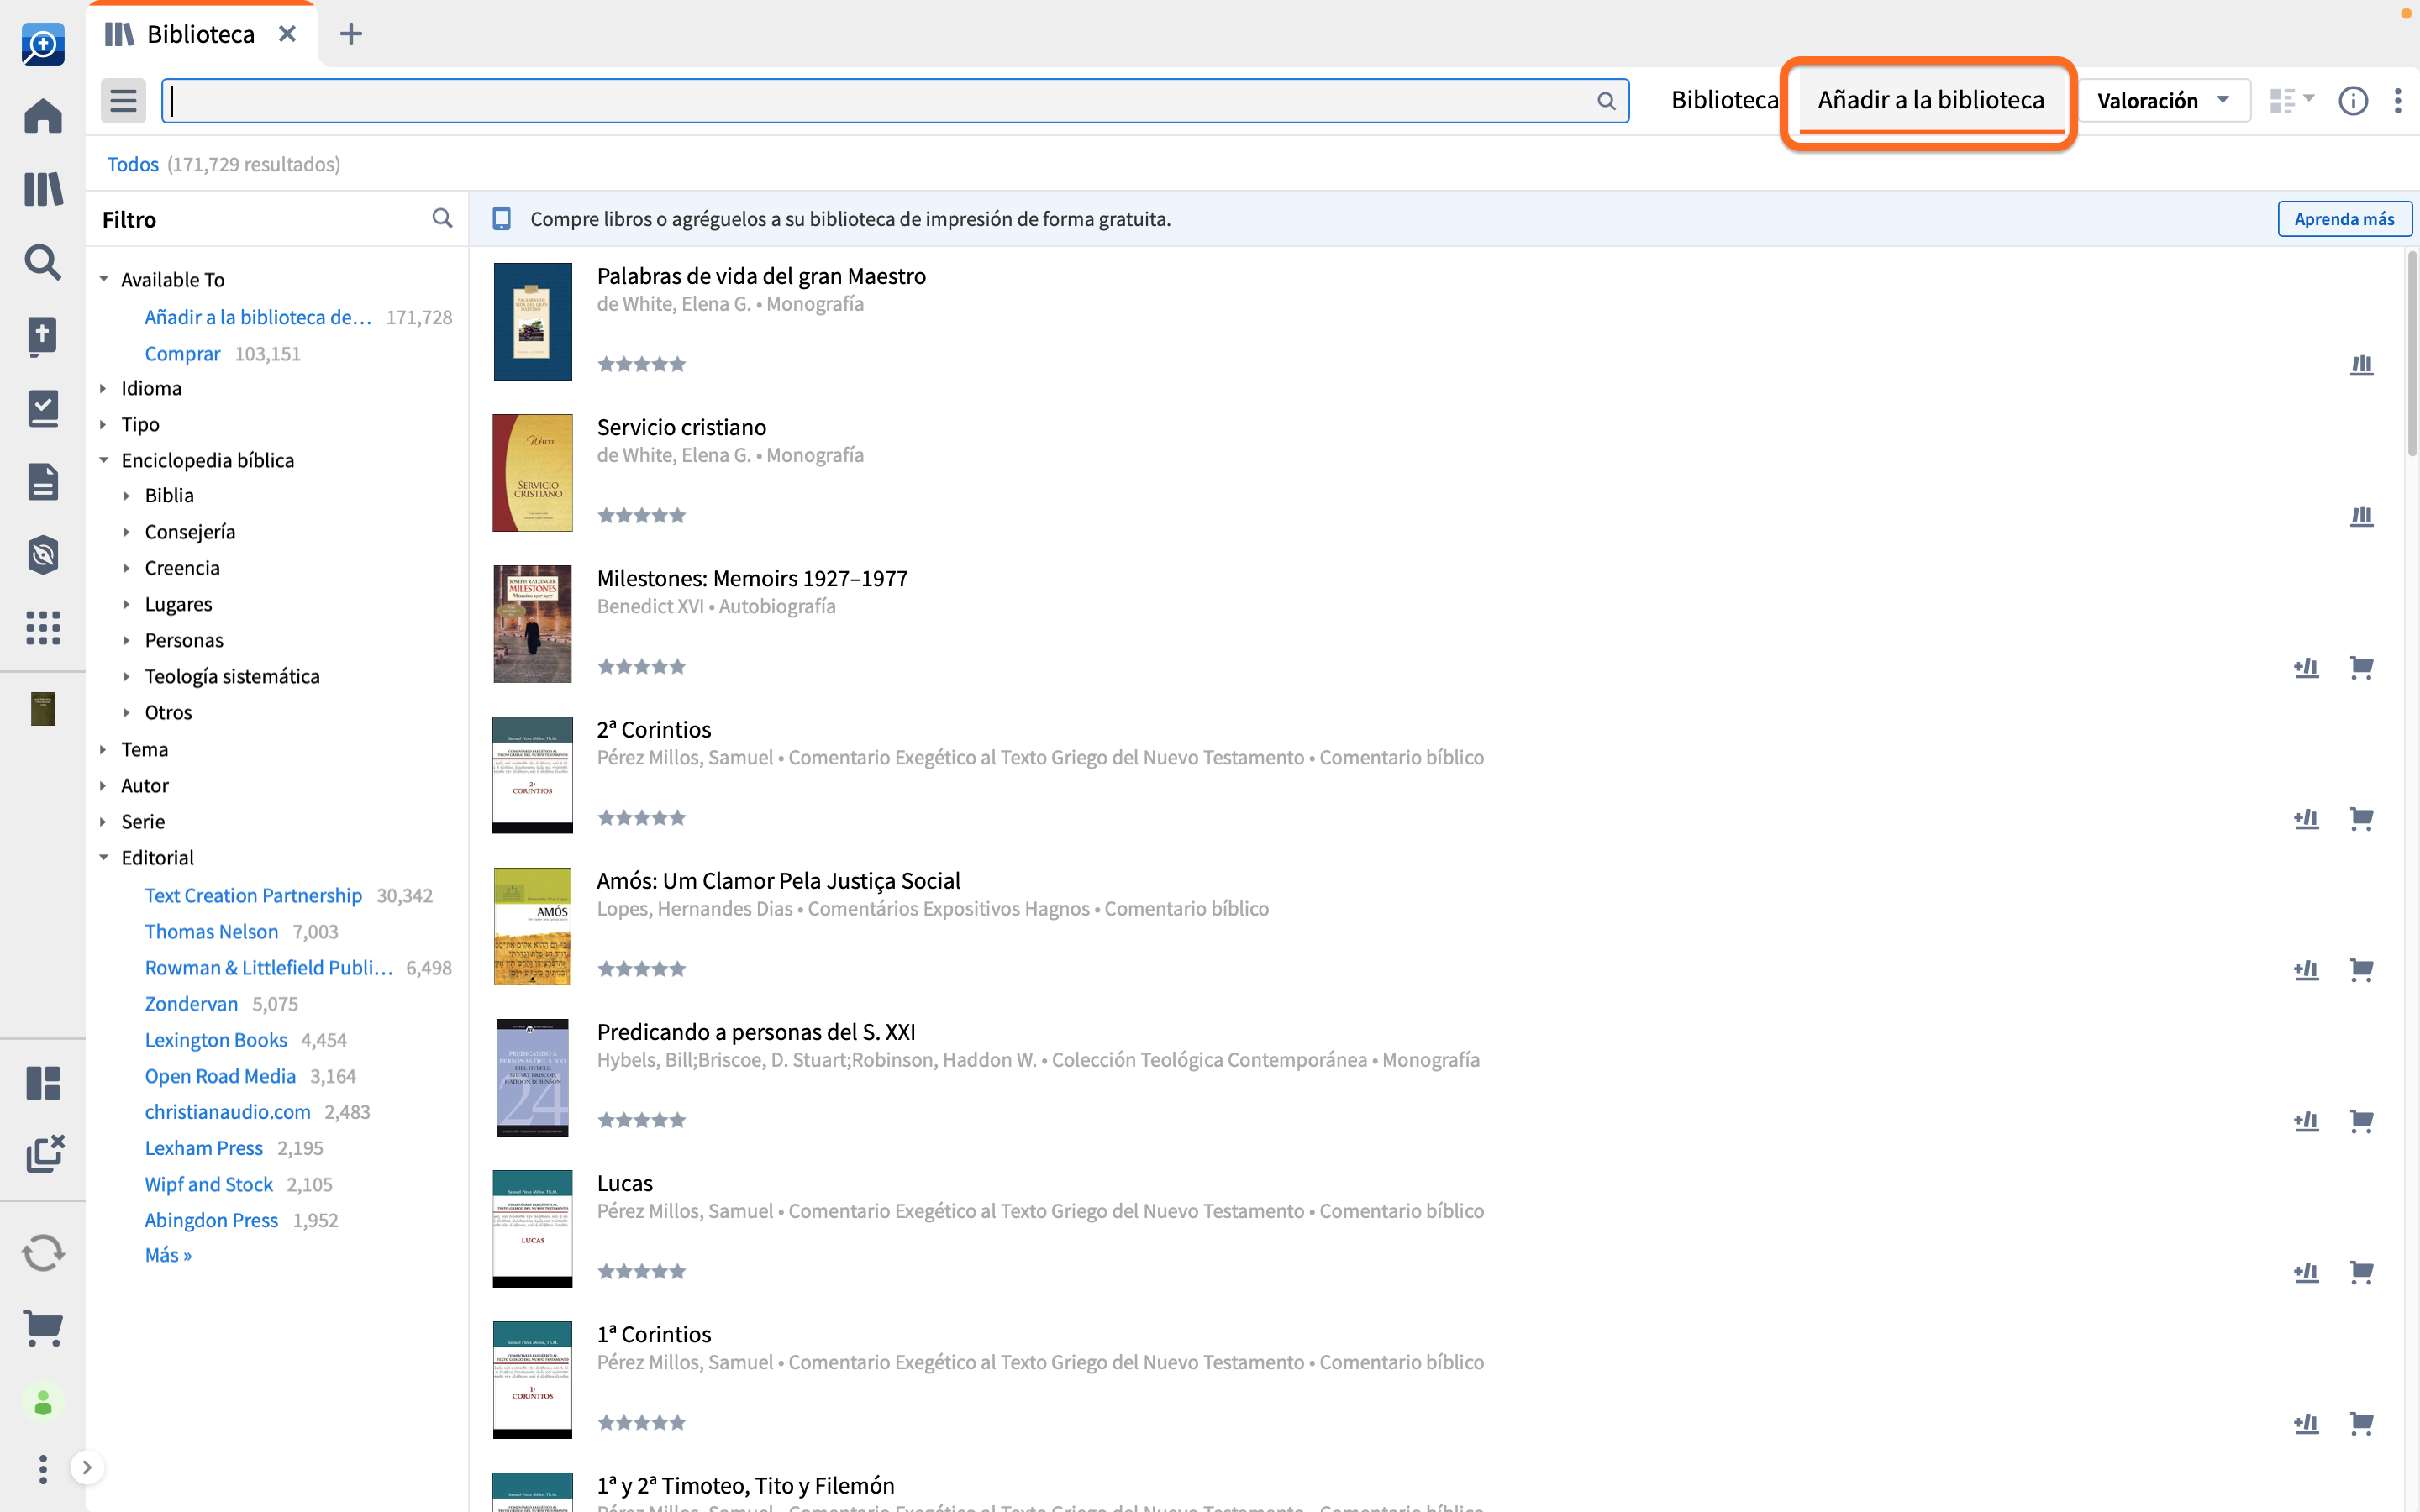
Task: Open the Documents icon in sidebar
Action: tap(43, 482)
